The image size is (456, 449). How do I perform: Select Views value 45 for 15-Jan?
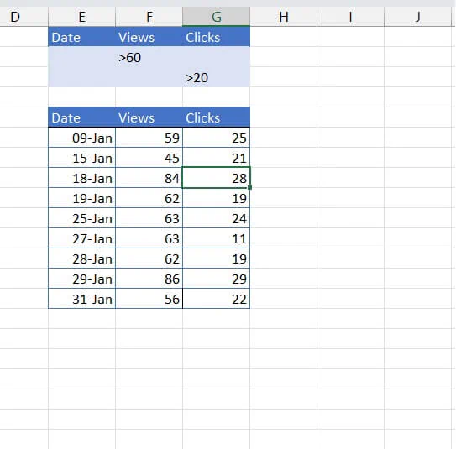(x=149, y=158)
